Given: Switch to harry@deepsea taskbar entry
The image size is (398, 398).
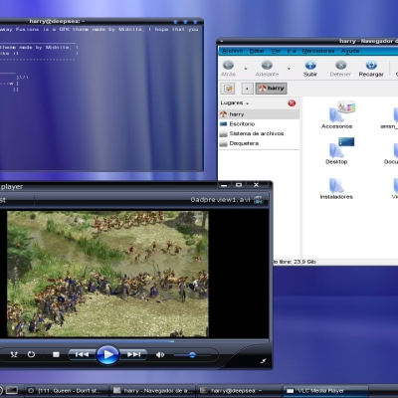Looking at the screenshot, I should [x=240, y=391].
